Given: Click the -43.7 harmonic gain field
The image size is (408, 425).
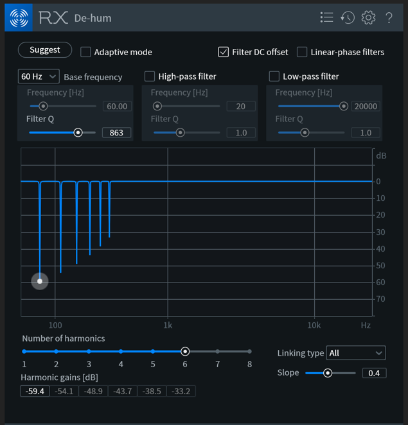Looking at the screenshot, I should coord(123,391).
